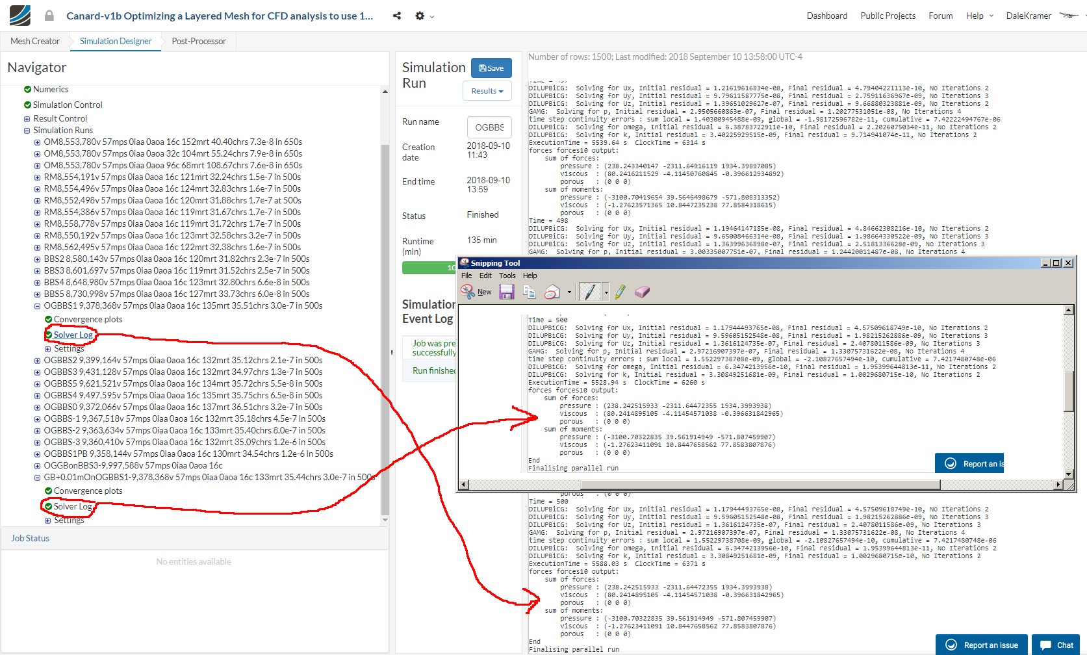Screen dimensions: 1087x655
Task: Click the share icon beside project title
Action: point(397,16)
